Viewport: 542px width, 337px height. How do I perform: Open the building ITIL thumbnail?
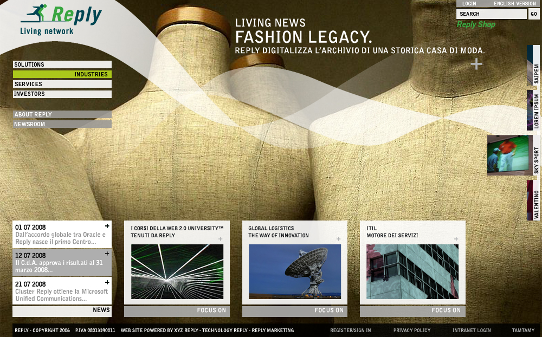coord(412,271)
